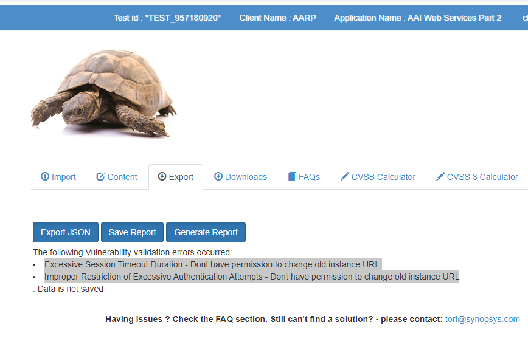Open the tort@synopsys.com email link
This screenshot has width=528, height=361.
point(482,319)
